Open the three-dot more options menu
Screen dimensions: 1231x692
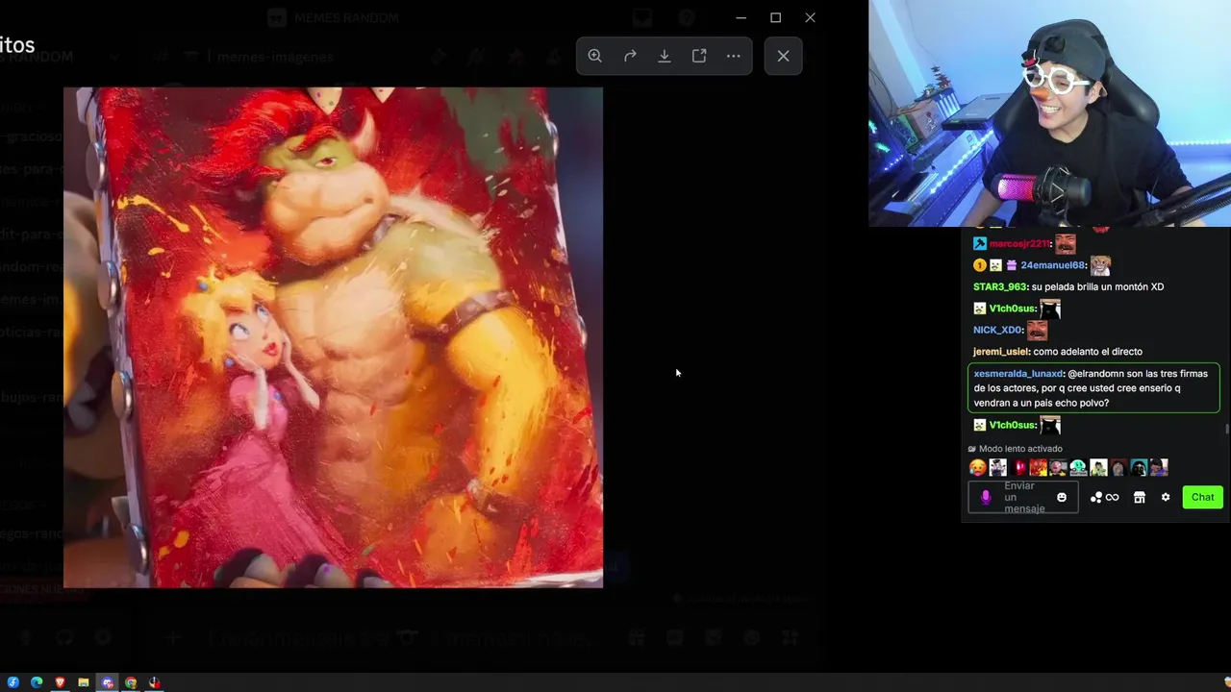coord(734,57)
